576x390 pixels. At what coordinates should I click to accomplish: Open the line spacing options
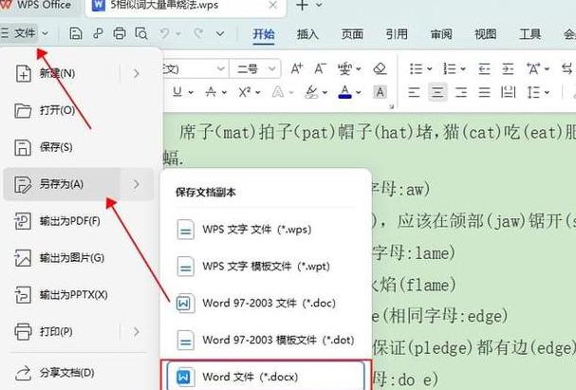(x=533, y=92)
